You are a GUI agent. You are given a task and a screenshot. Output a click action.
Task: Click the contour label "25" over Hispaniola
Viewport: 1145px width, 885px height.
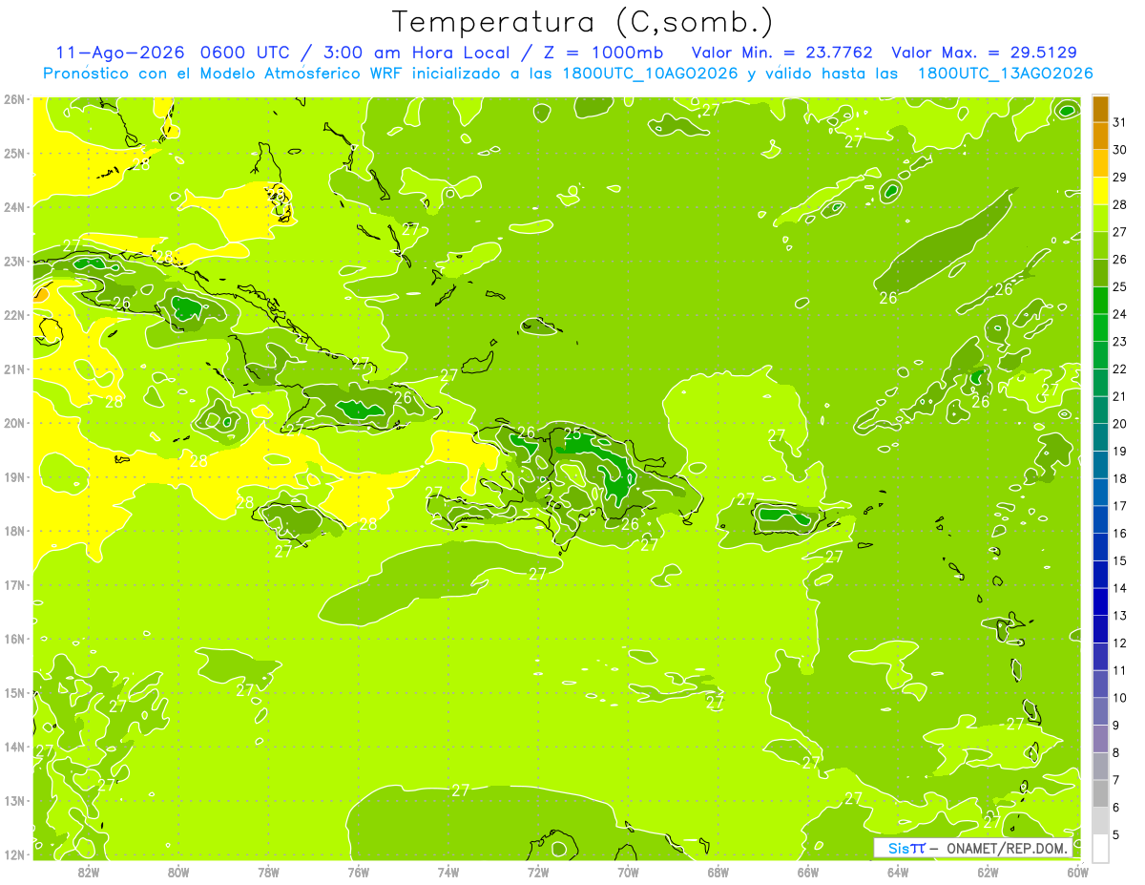click(x=572, y=433)
